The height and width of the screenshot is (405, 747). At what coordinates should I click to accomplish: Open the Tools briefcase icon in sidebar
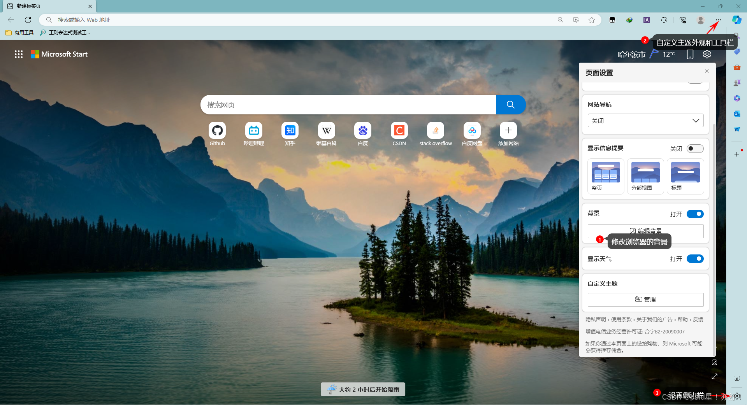pos(737,67)
